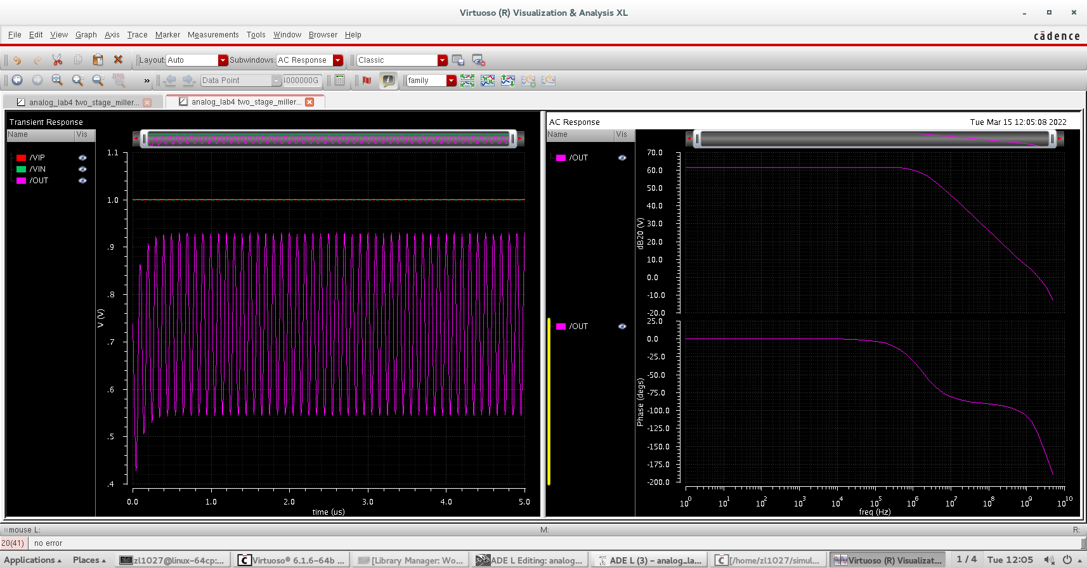This screenshot has width=1087, height=568.
Task: Switch to ADE L Editing taskbar window
Action: click(x=530, y=560)
